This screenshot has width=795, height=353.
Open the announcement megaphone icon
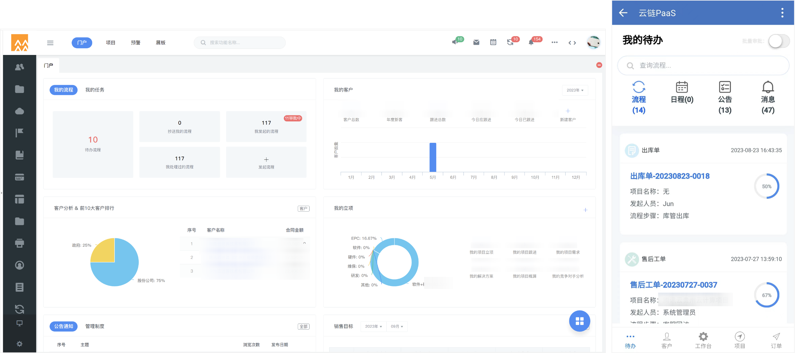[455, 42]
